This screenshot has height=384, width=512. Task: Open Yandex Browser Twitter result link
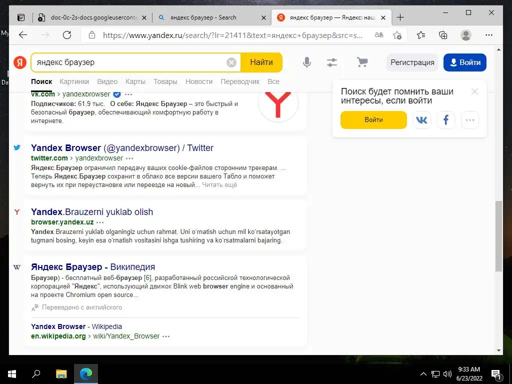122,148
